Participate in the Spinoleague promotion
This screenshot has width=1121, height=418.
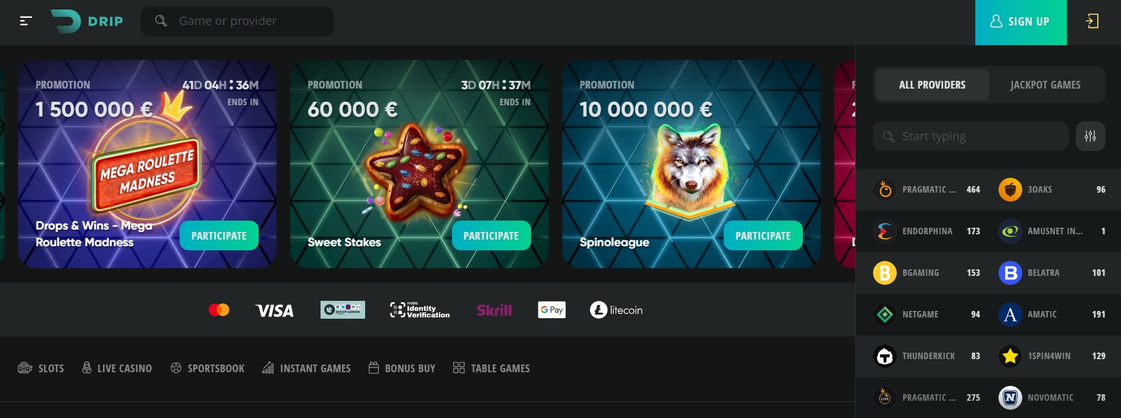(763, 235)
